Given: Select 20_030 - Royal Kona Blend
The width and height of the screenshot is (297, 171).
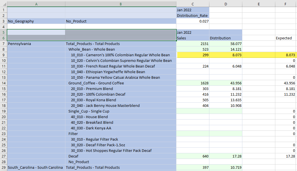Looking at the screenshot, I should (x=121, y=100).
